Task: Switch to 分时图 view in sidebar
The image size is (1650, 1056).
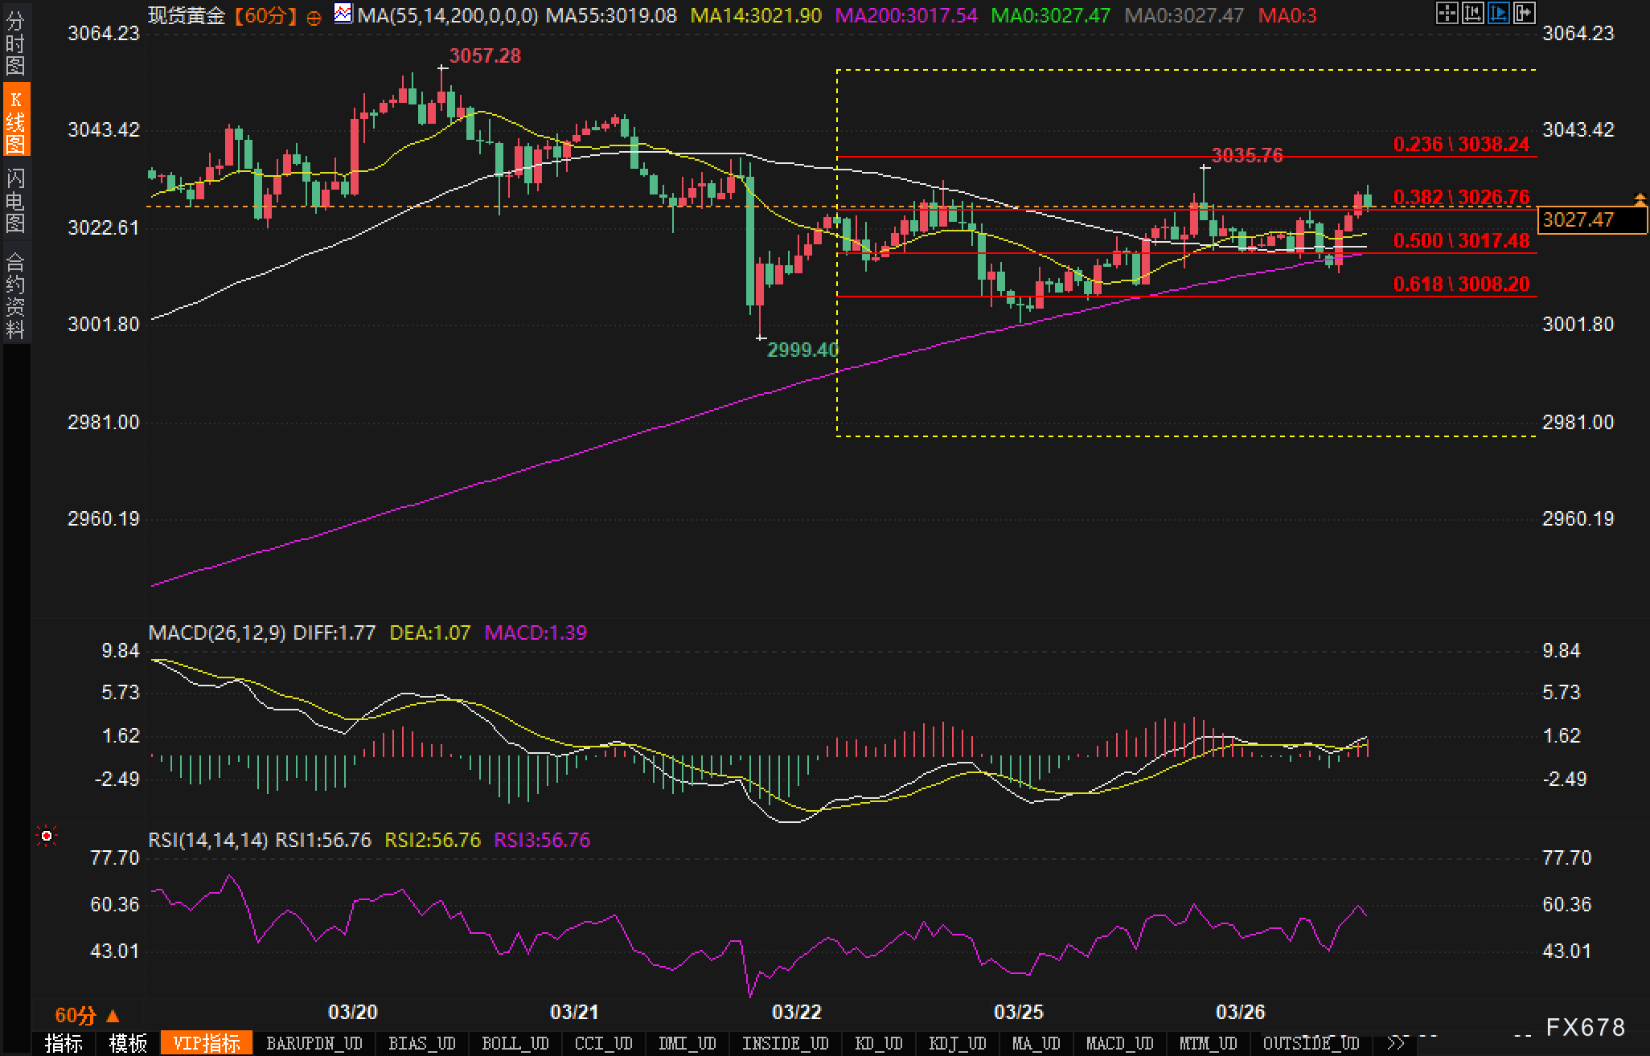Action: click(x=15, y=43)
